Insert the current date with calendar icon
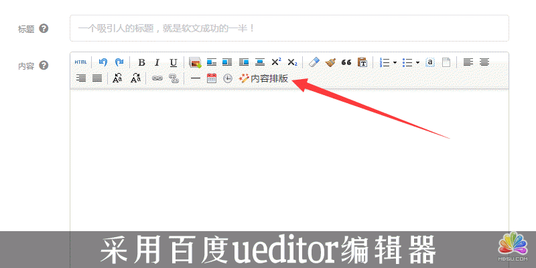 (212, 78)
